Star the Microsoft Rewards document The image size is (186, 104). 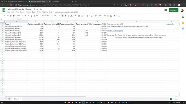coord(34,9)
